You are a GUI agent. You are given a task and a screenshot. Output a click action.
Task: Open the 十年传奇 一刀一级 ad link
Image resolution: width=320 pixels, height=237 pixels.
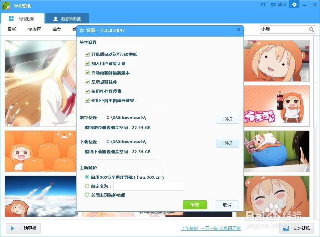(211, 228)
